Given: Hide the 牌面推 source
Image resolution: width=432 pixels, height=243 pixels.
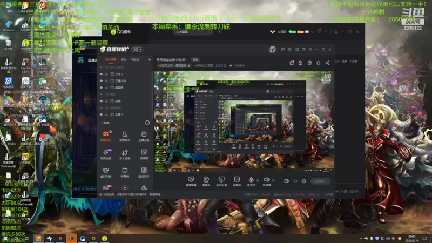Looking at the screenshot, I should pyautogui.click(x=101, y=87).
